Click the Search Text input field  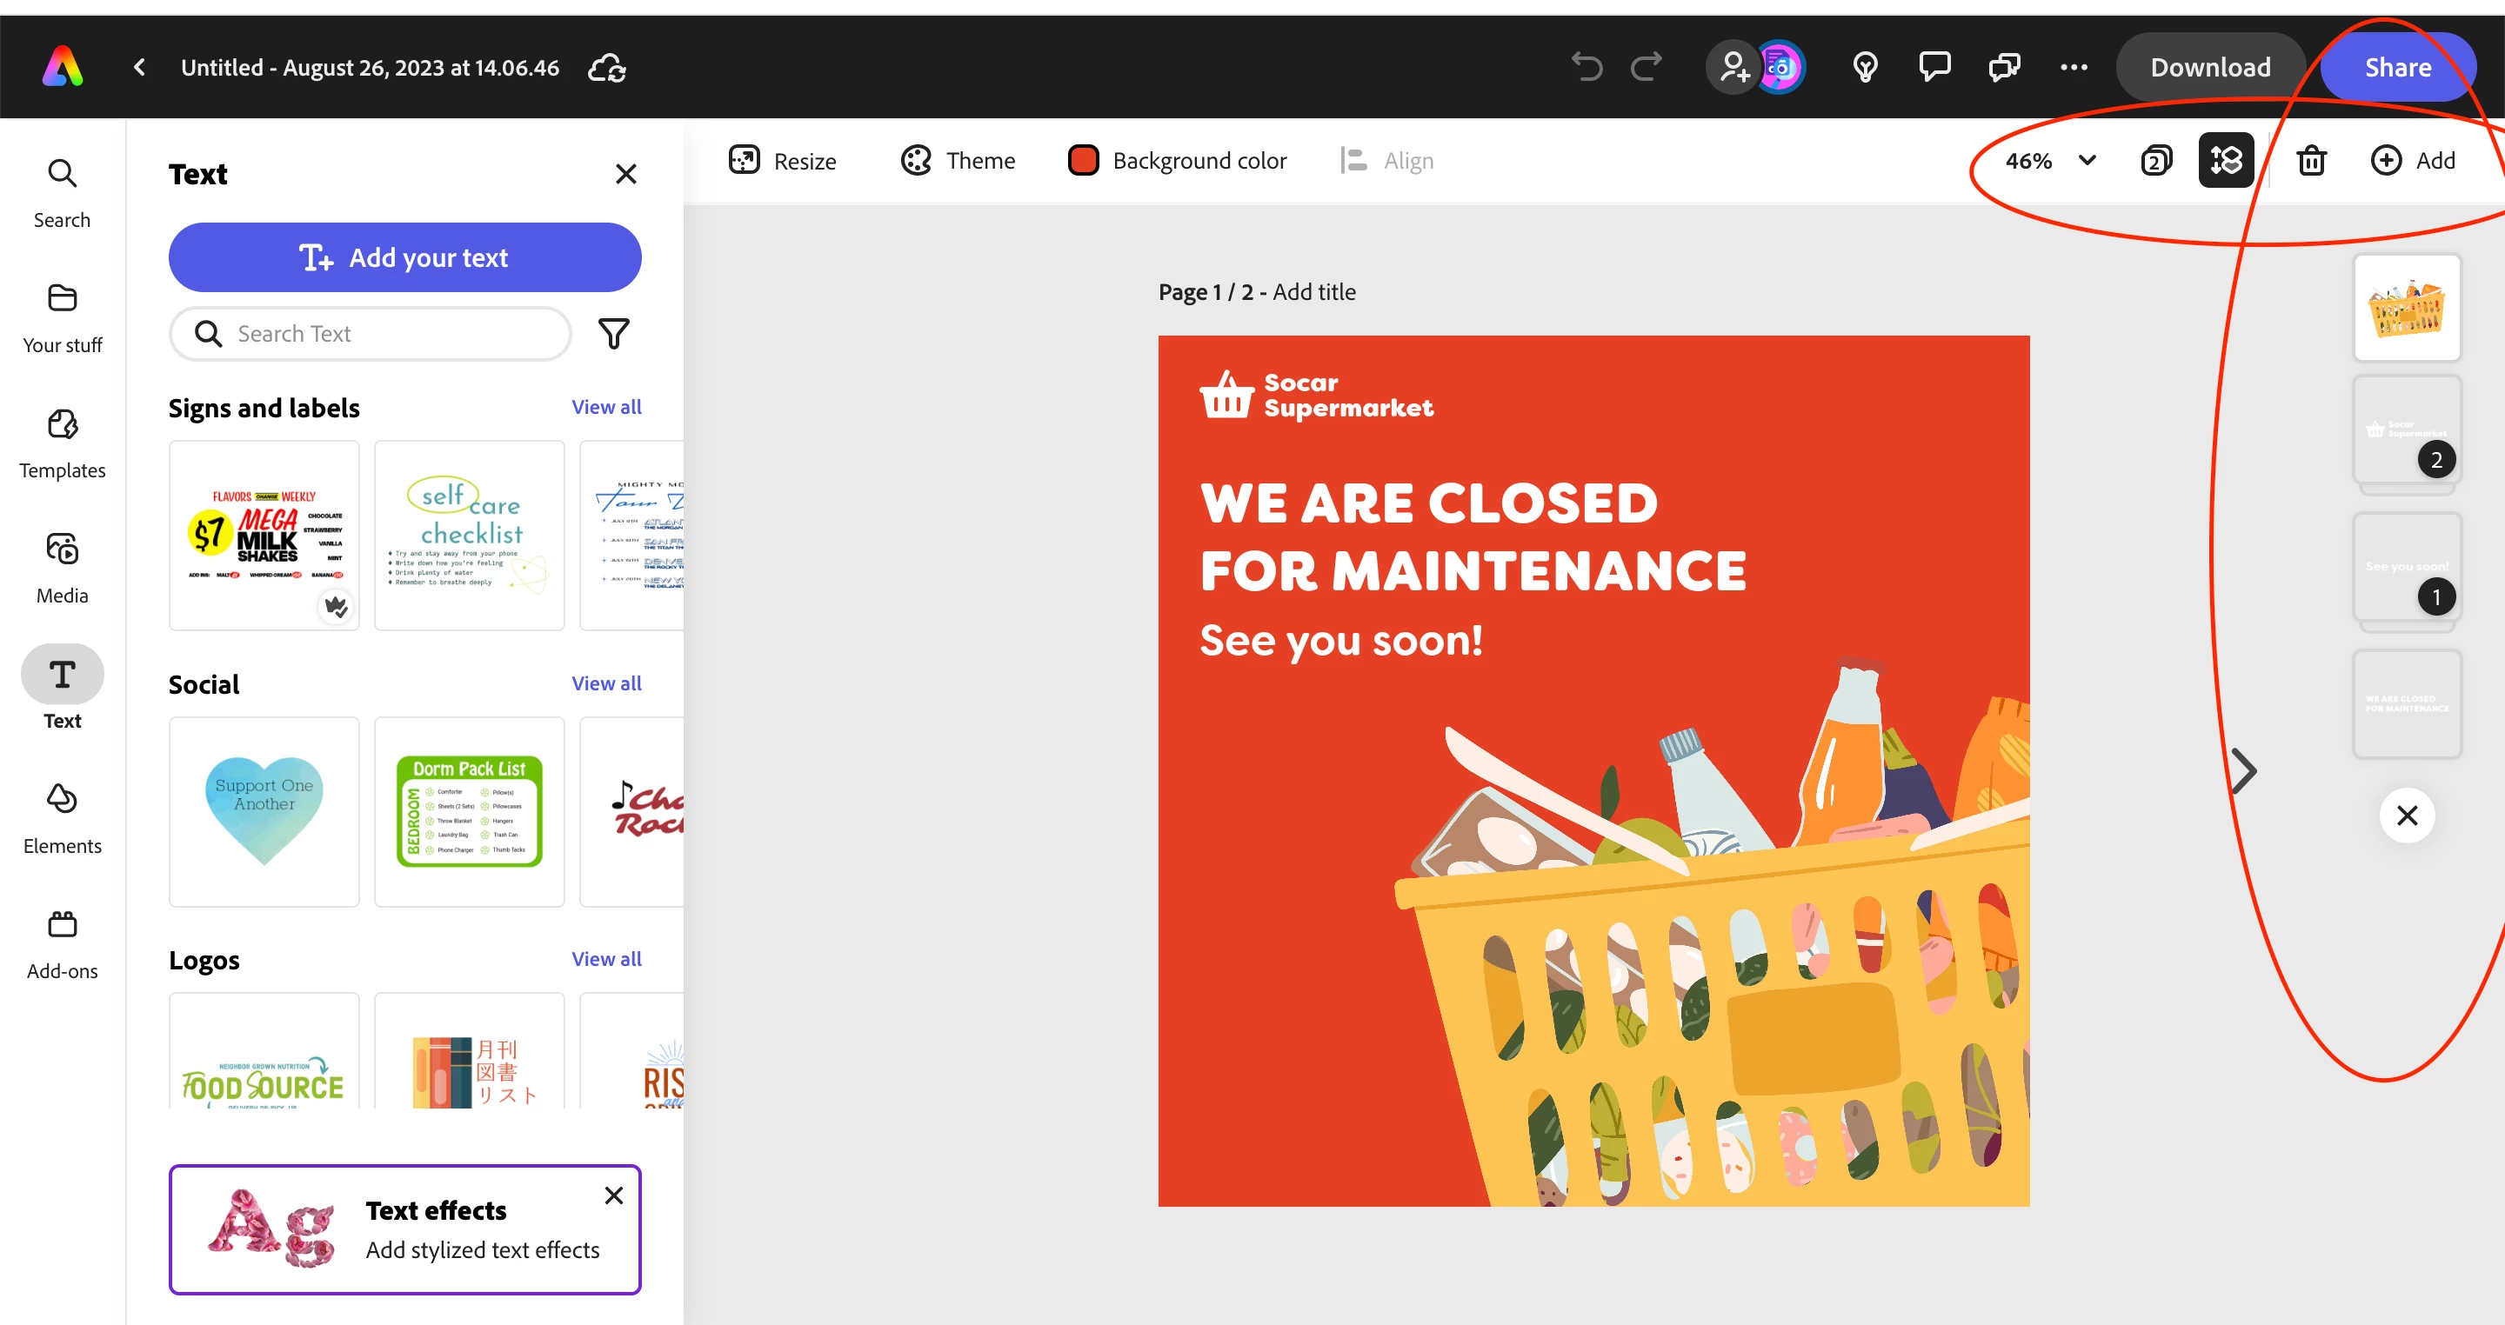point(370,334)
